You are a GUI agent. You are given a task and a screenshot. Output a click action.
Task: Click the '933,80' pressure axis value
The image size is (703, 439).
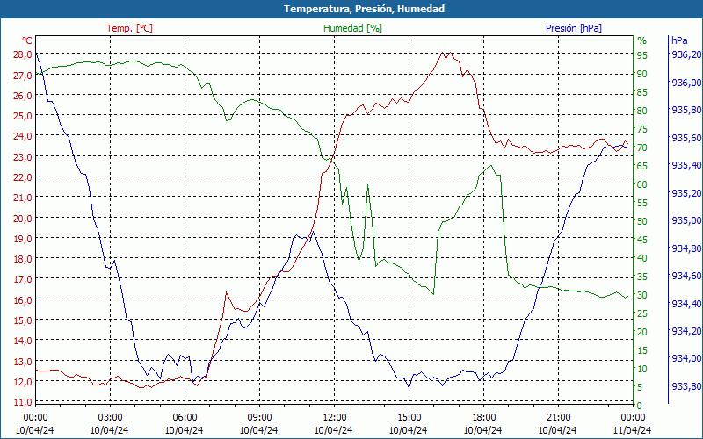(685, 386)
